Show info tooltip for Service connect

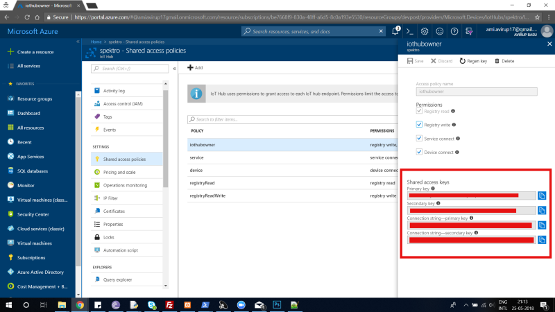458,138
